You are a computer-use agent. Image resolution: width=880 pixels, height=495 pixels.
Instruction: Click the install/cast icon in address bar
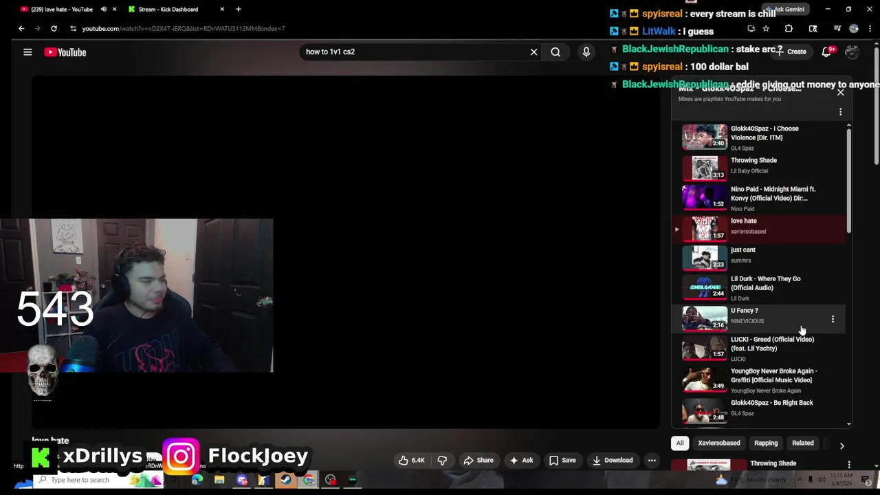pos(751,28)
